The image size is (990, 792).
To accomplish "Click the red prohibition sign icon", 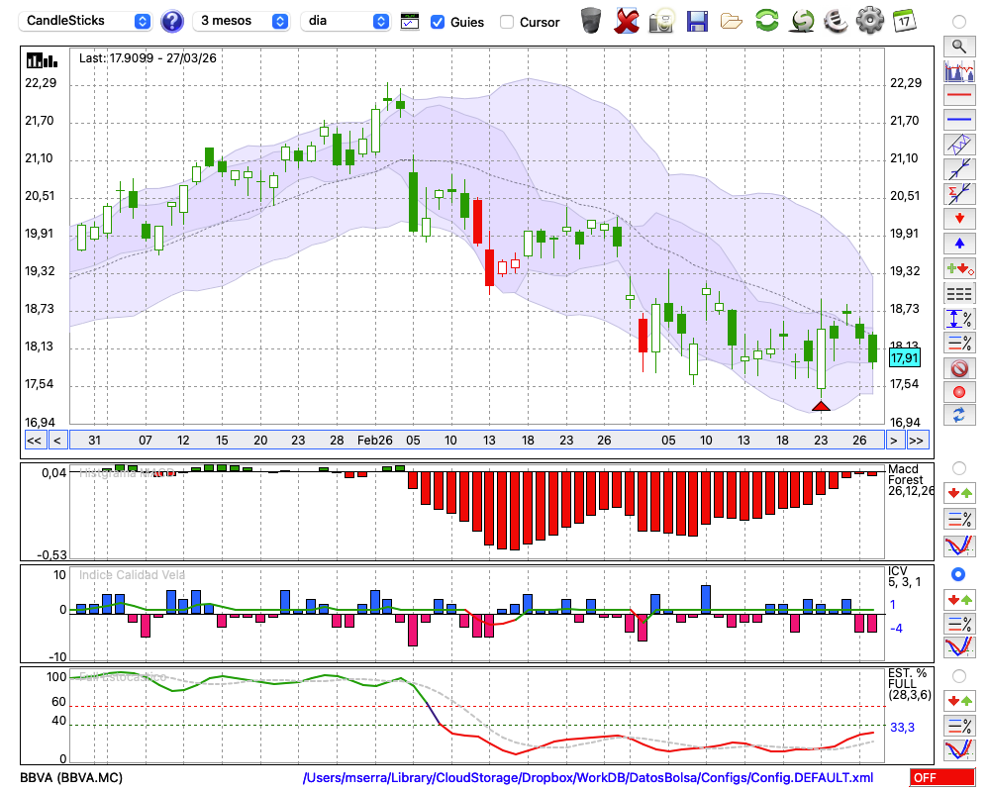I will point(959,367).
